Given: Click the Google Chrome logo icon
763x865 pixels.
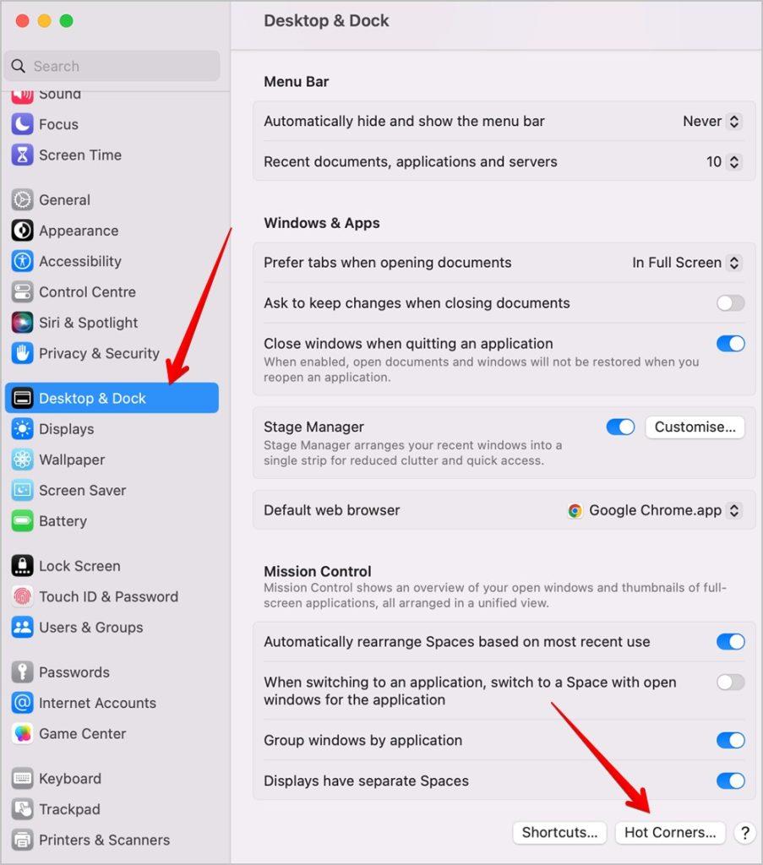Looking at the screenshot, I should coord(575,511).
